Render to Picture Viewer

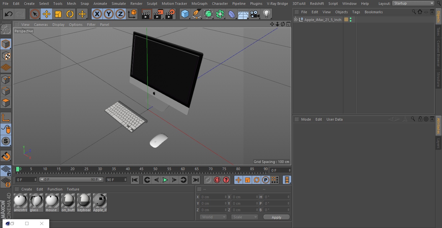tap(158, 14)
